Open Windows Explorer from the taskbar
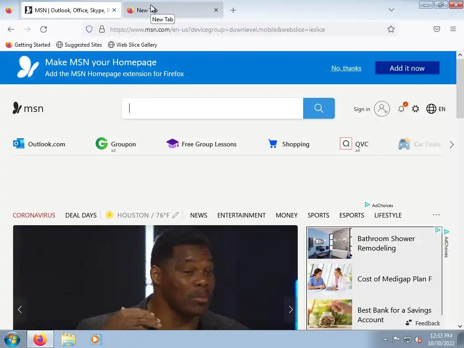 pyautogui.click(x=68, y=339)
